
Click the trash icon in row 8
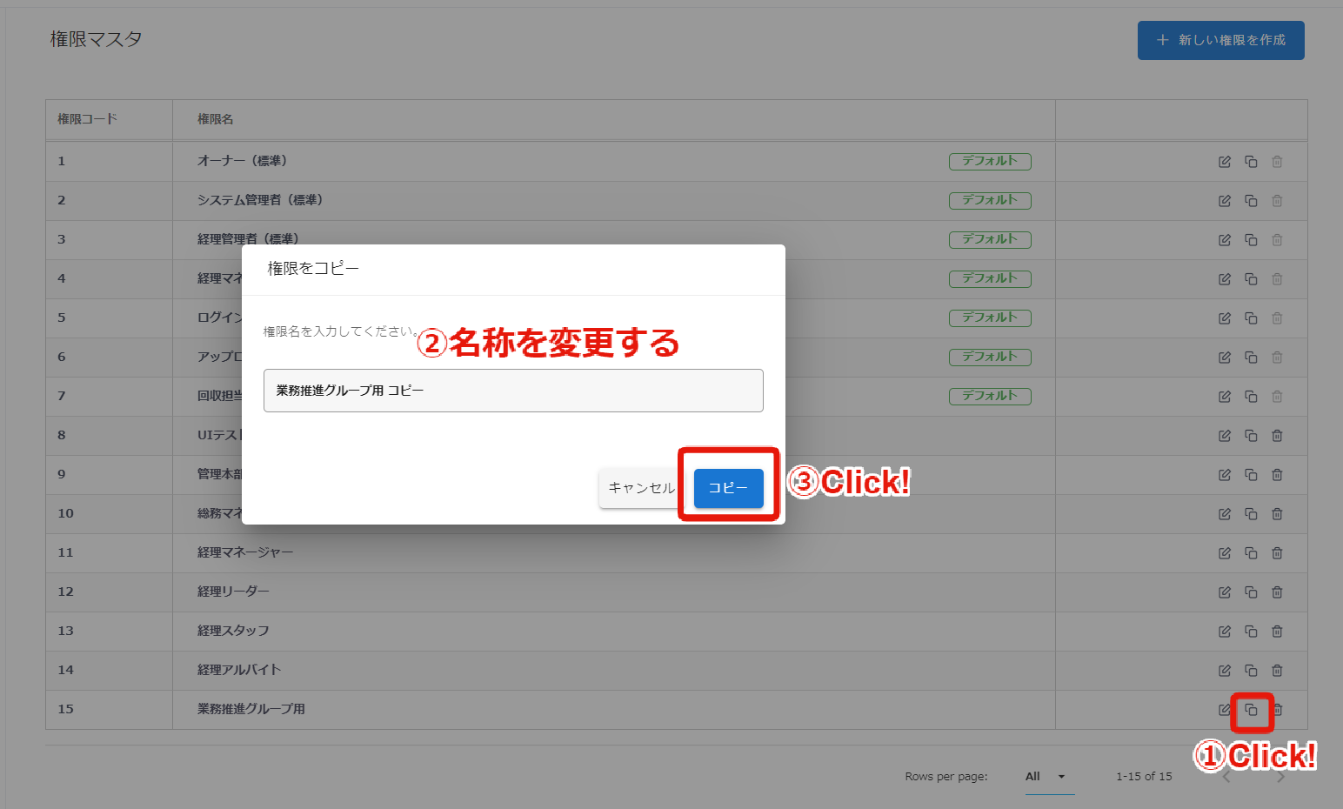1277,436
